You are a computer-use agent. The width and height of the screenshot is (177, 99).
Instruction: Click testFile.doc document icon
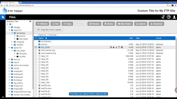[39, 86]
